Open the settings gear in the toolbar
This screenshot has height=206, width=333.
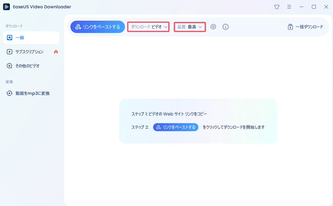pos(213,27)
